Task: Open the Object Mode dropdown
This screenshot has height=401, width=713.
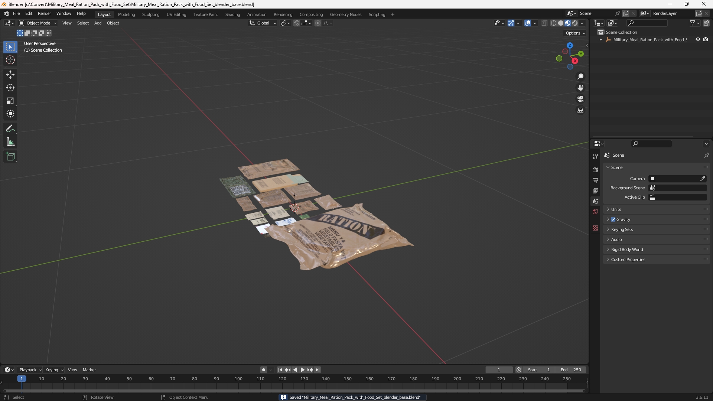Action: click(38, 23)
